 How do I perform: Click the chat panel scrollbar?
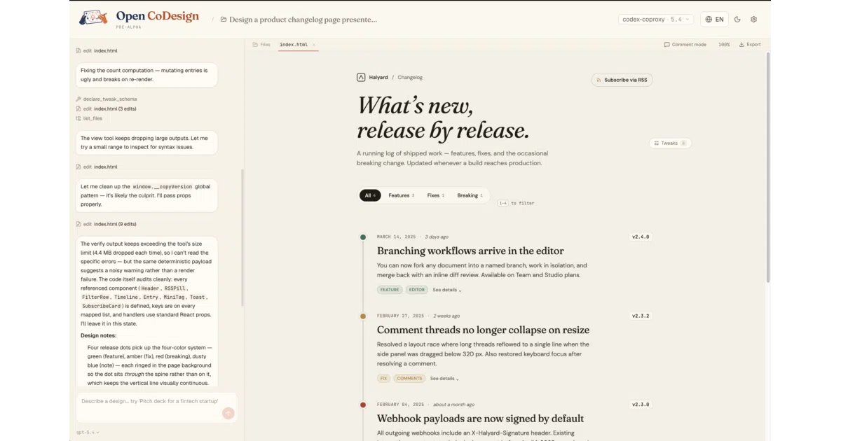242,238
